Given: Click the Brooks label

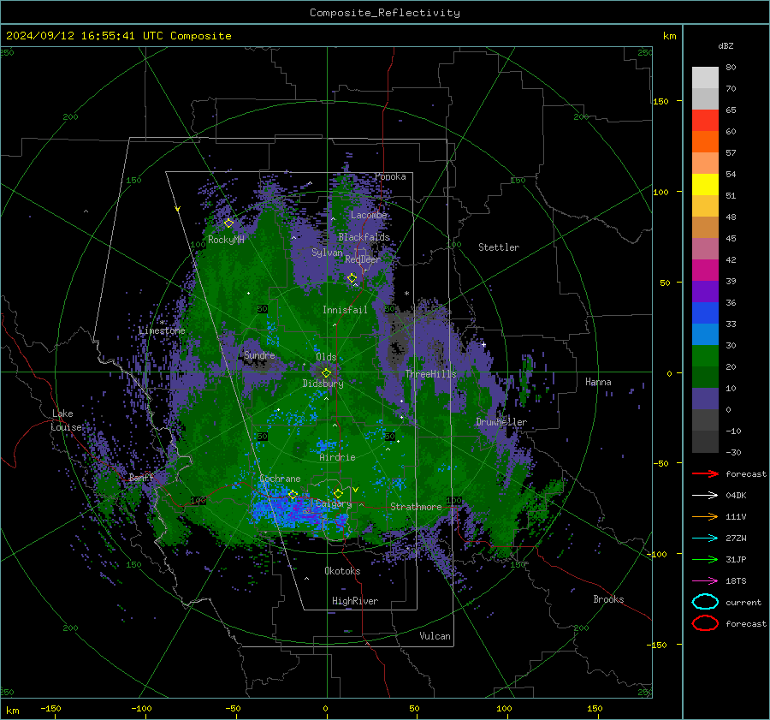Looking at the screenshot, I should click(x=608, y=599).
